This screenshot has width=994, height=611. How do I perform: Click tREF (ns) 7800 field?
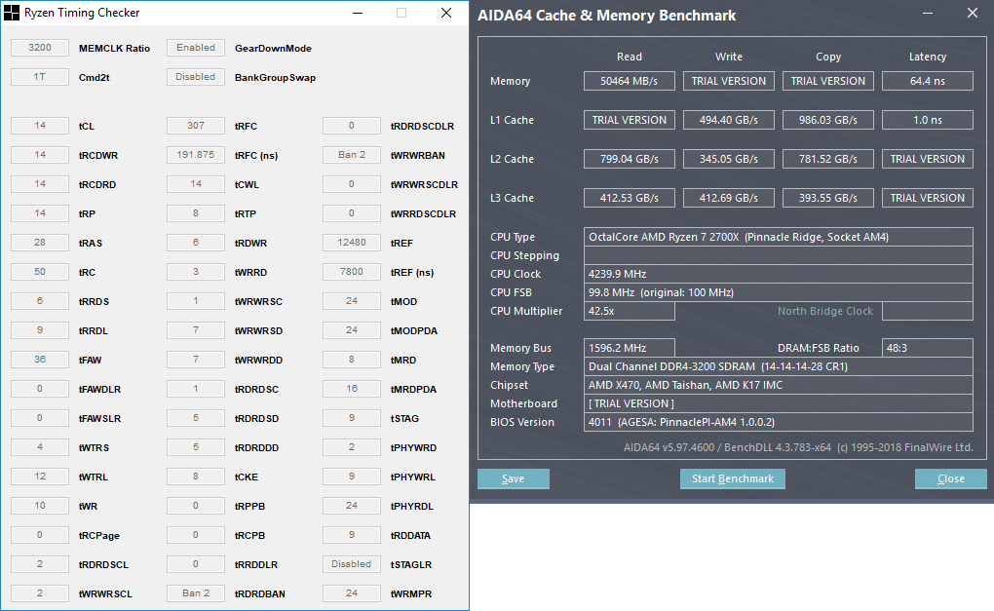[352, 271]
